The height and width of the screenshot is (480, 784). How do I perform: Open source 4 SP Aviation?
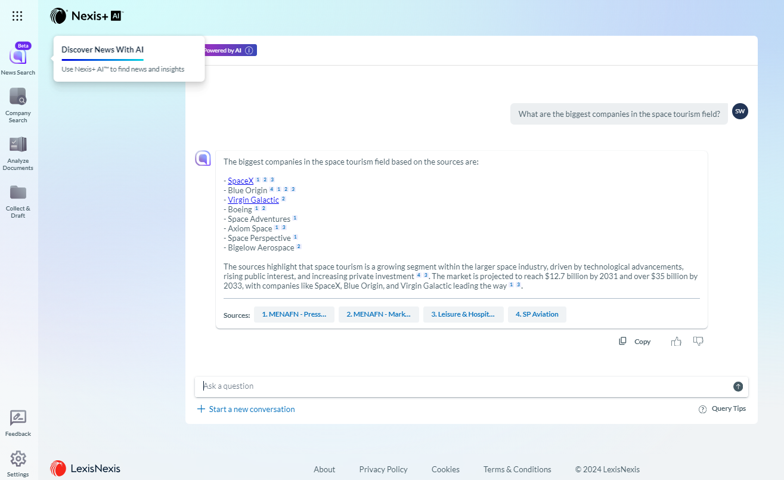click(x=537, y=314)
